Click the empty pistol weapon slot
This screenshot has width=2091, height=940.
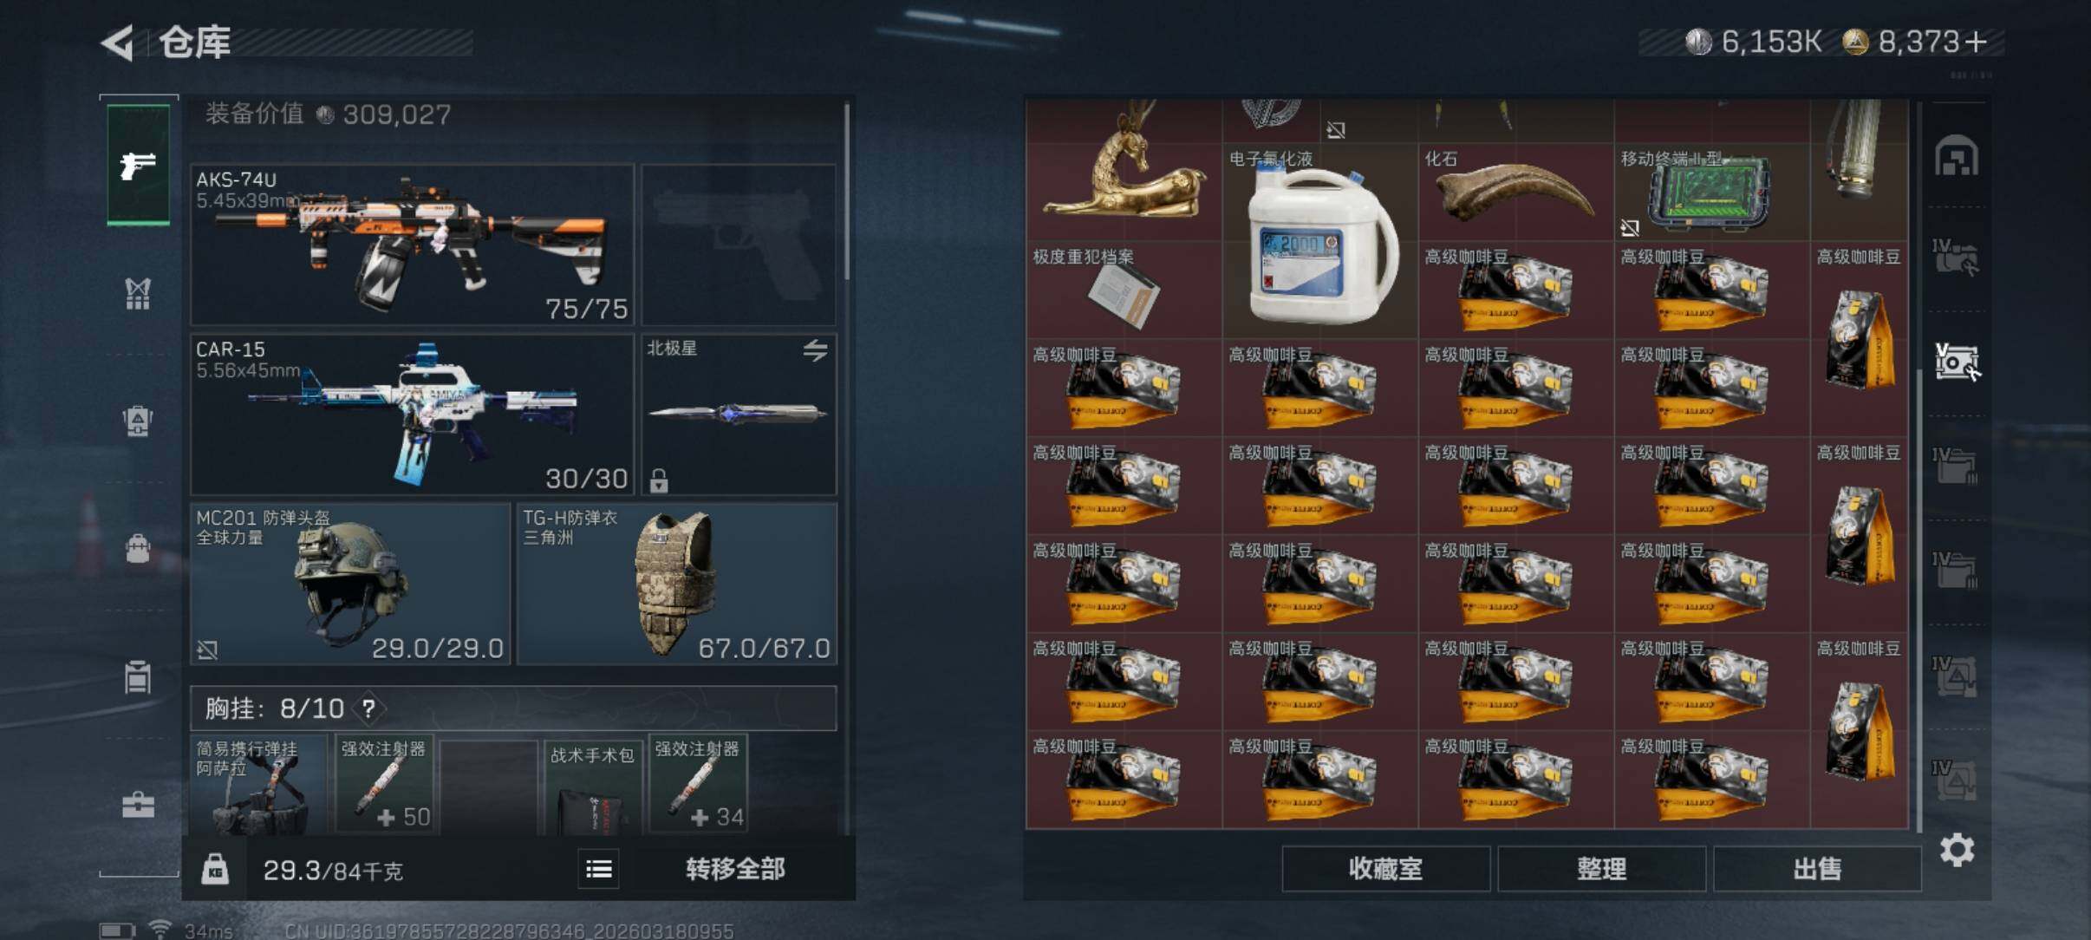coord(739,245)
